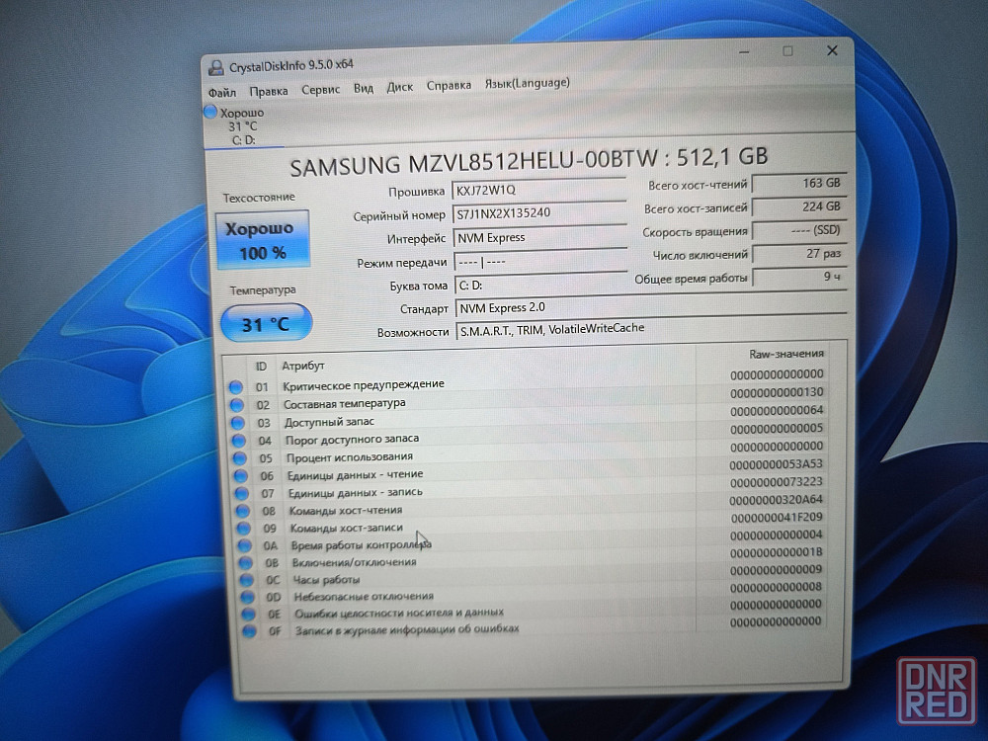Close the CrystalDiskInfo window

point(832,50)
